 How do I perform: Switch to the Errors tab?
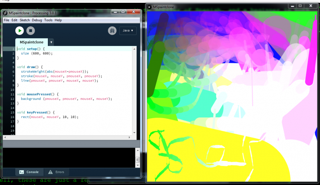(56, 172)
